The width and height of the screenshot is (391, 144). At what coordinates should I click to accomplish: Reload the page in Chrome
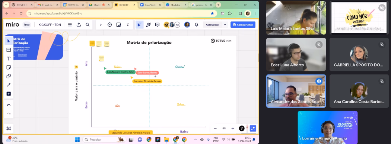click(x=21, y=13)
